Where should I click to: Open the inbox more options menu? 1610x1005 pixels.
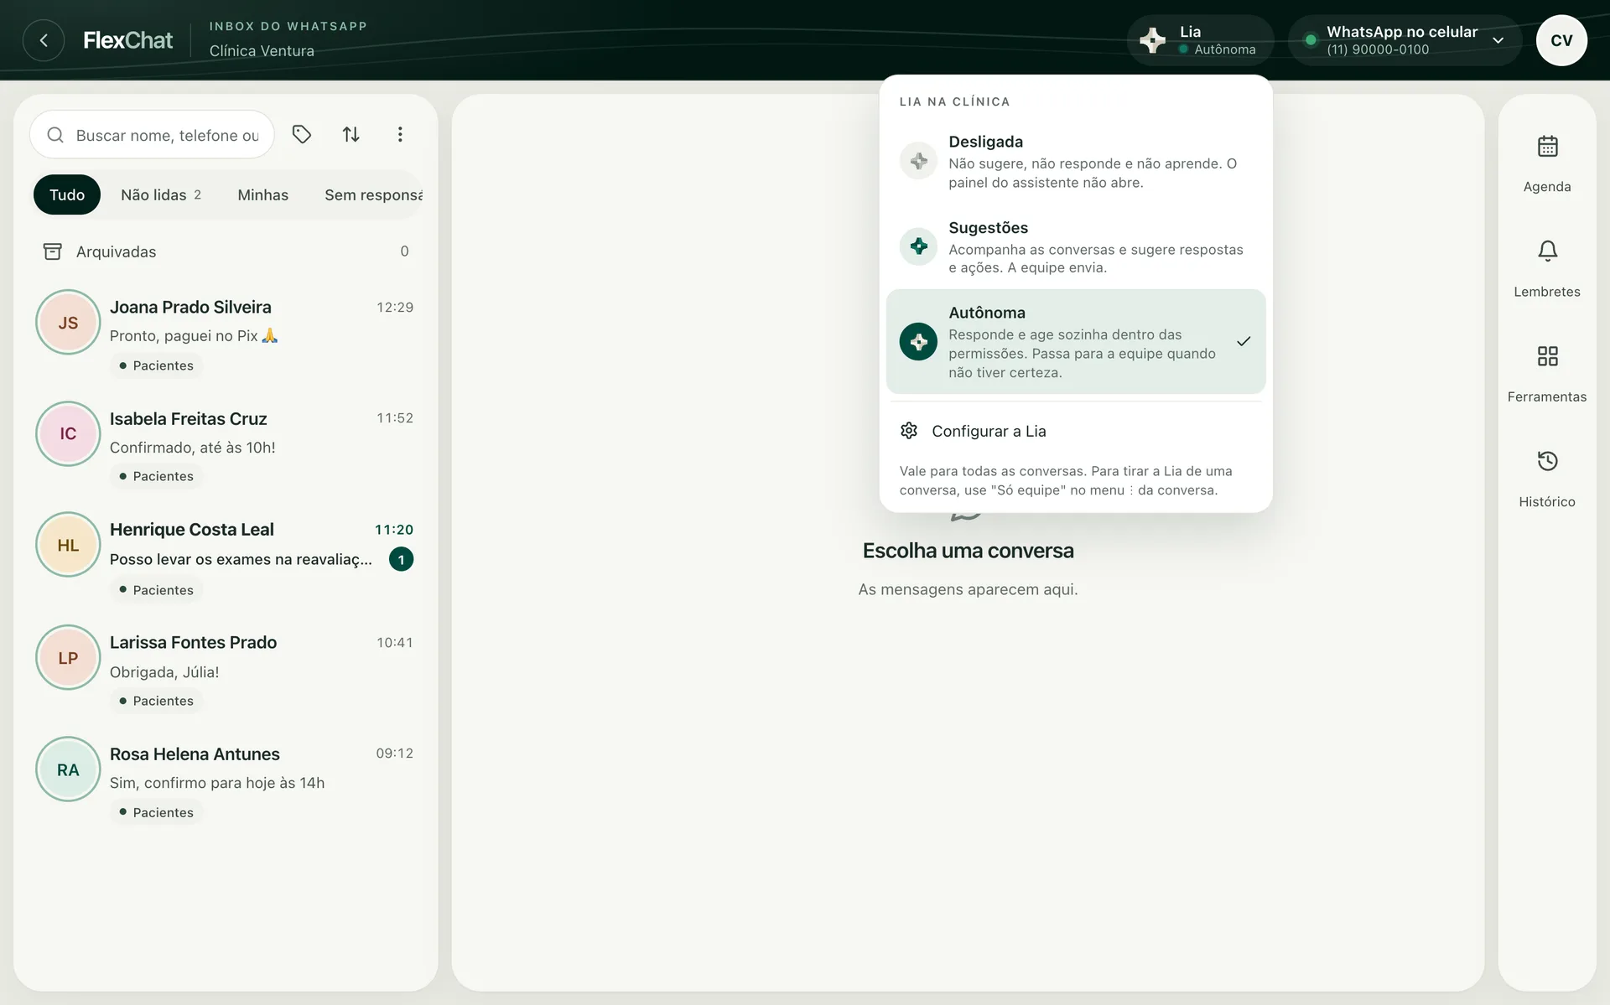pyautogui.click(x=400, y=134)
